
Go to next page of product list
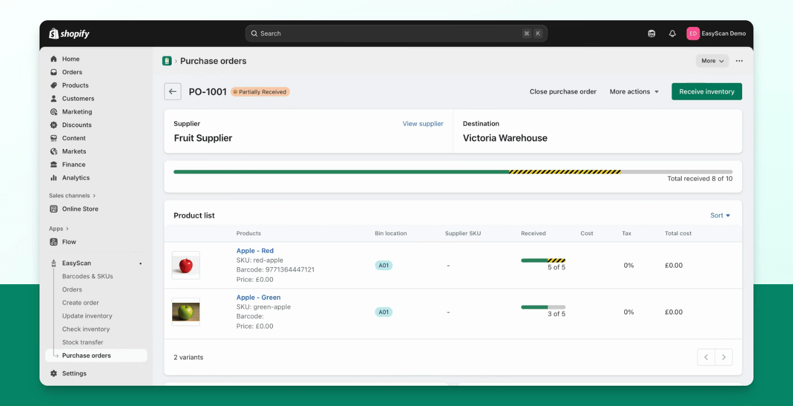pyautogui.click(x=724, y=357)
